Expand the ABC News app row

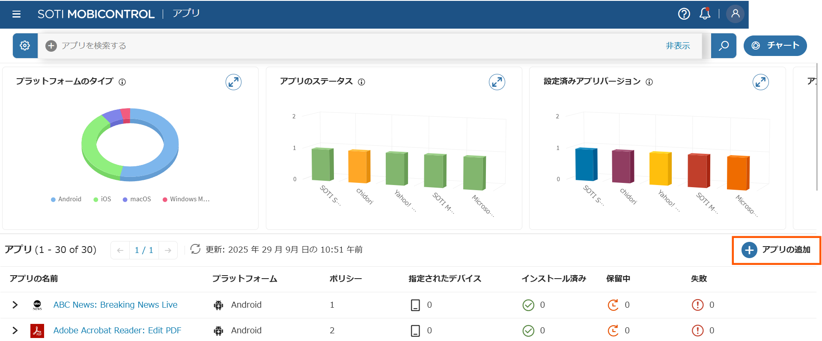click(x=15, y=305)
